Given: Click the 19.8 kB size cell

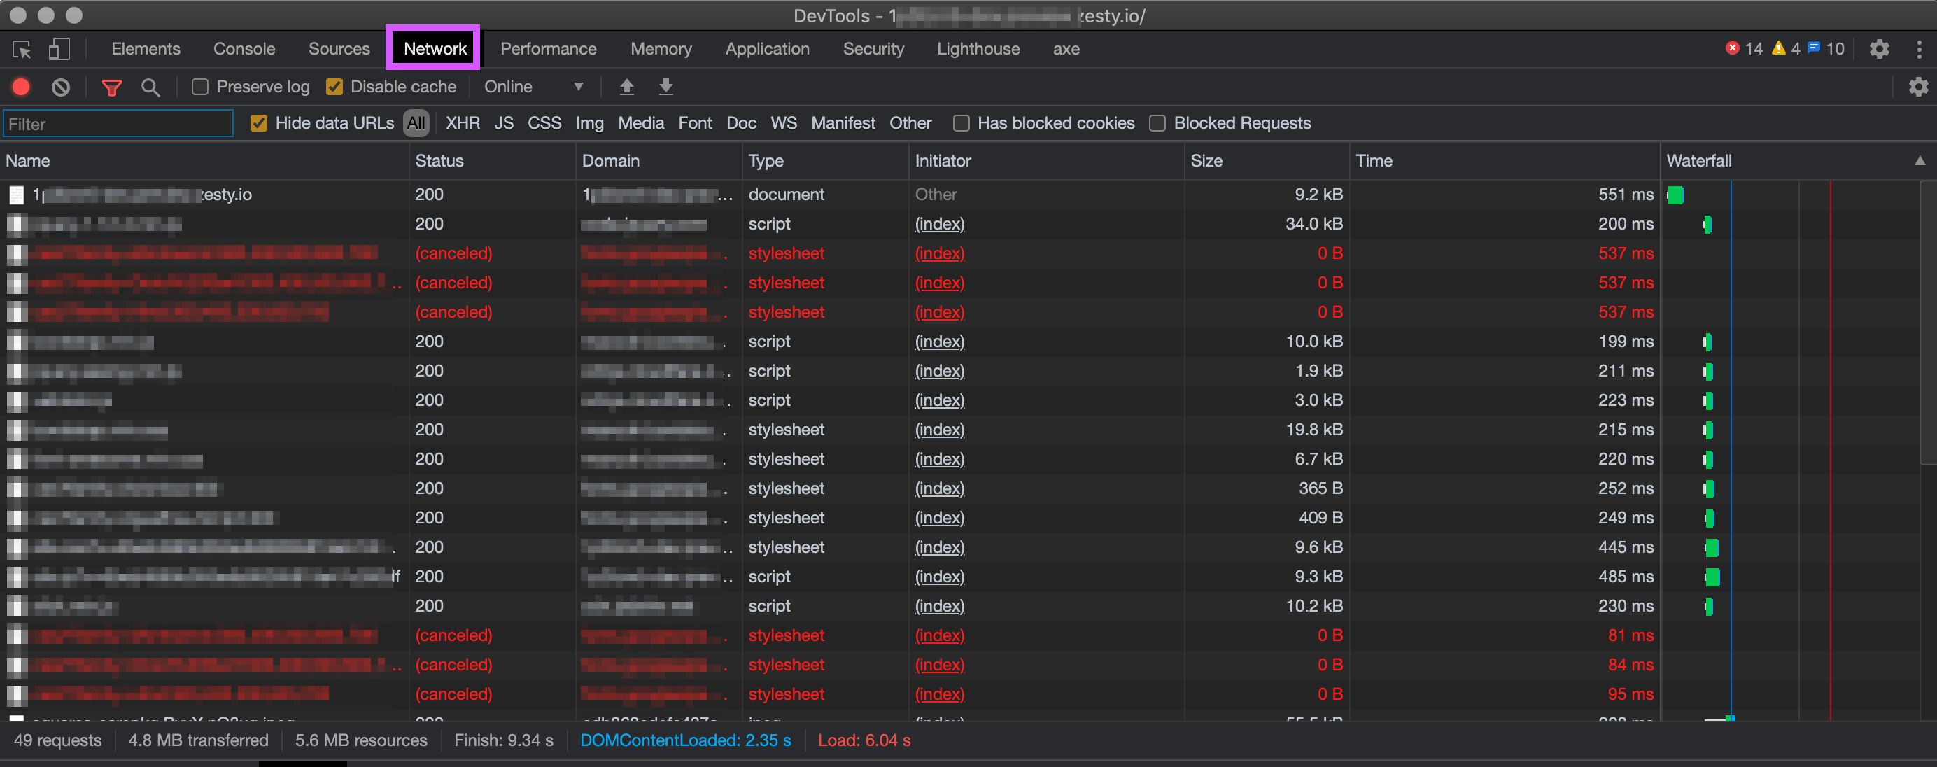Looking at the screenshot, I should [x=1313, y=430].
